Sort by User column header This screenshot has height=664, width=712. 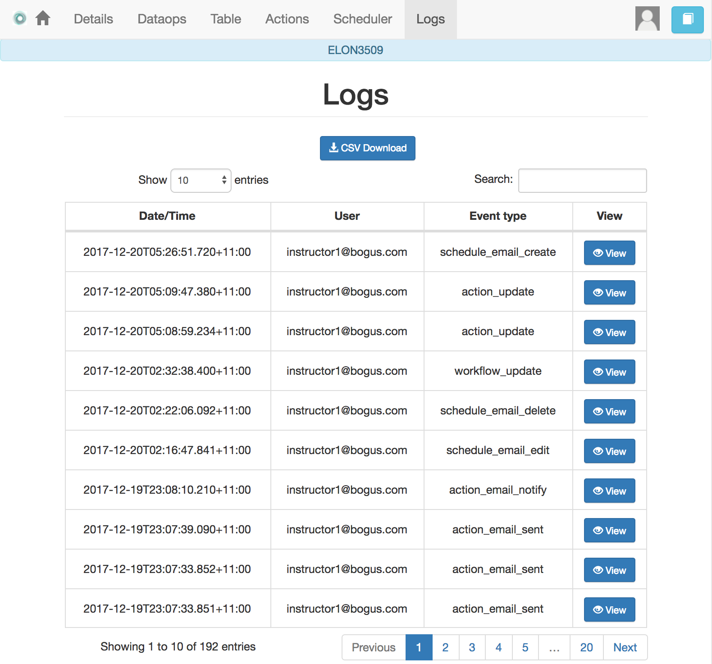tap(347, 216)
